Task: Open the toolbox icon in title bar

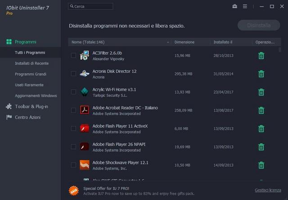Action: click(234, 6)
